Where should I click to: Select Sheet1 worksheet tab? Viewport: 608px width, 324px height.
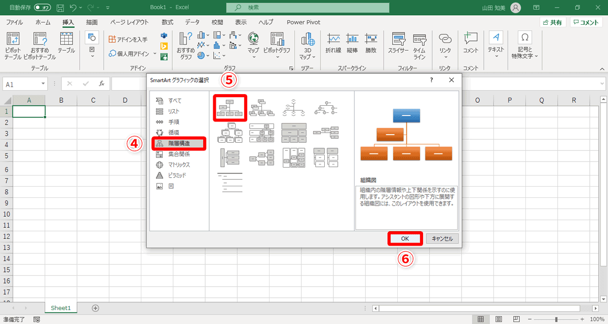[x=61, y=308]
